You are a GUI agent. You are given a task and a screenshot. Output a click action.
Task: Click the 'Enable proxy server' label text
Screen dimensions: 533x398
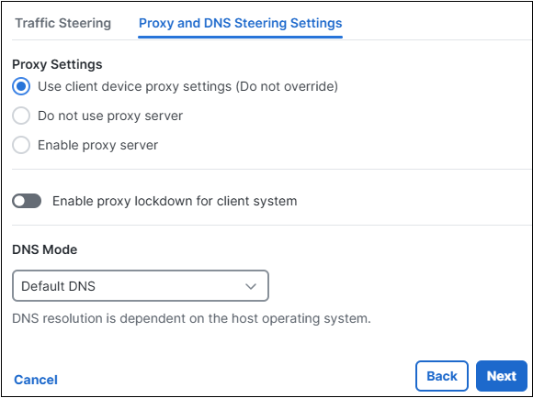(x=98, y=145)
